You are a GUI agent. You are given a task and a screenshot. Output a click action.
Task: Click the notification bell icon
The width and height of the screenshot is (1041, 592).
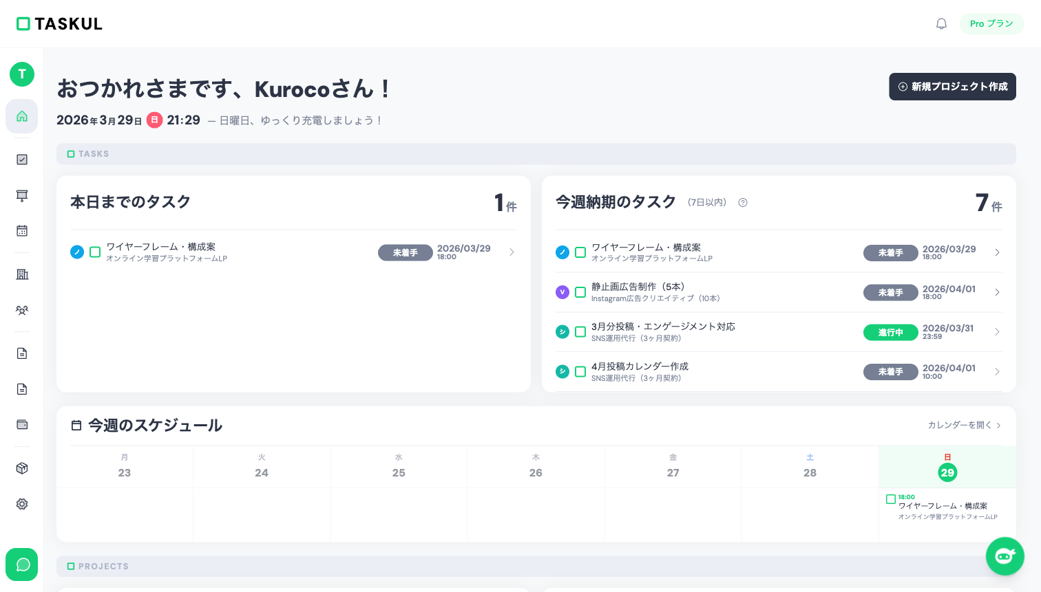(x=941, y=23)
